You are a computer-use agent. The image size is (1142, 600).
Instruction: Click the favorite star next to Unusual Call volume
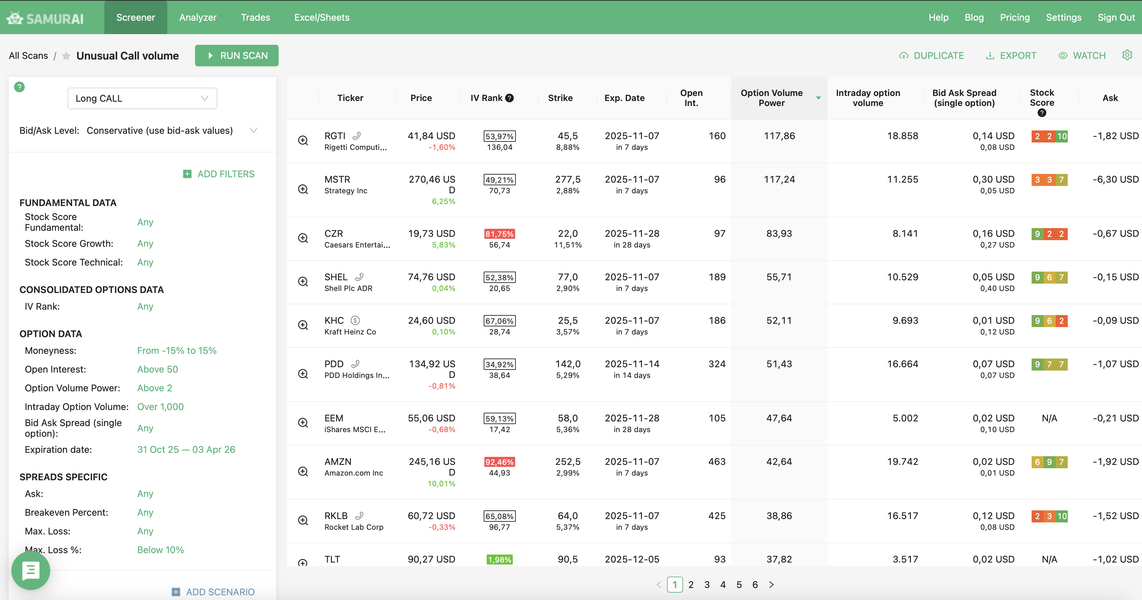point(66,56)
